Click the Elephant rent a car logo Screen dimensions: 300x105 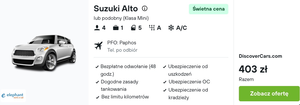pos(13,96)
